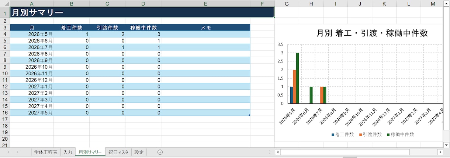Go to next sheet tab arrow
Screen dimensions: 450x158
(x=17, y=152)
